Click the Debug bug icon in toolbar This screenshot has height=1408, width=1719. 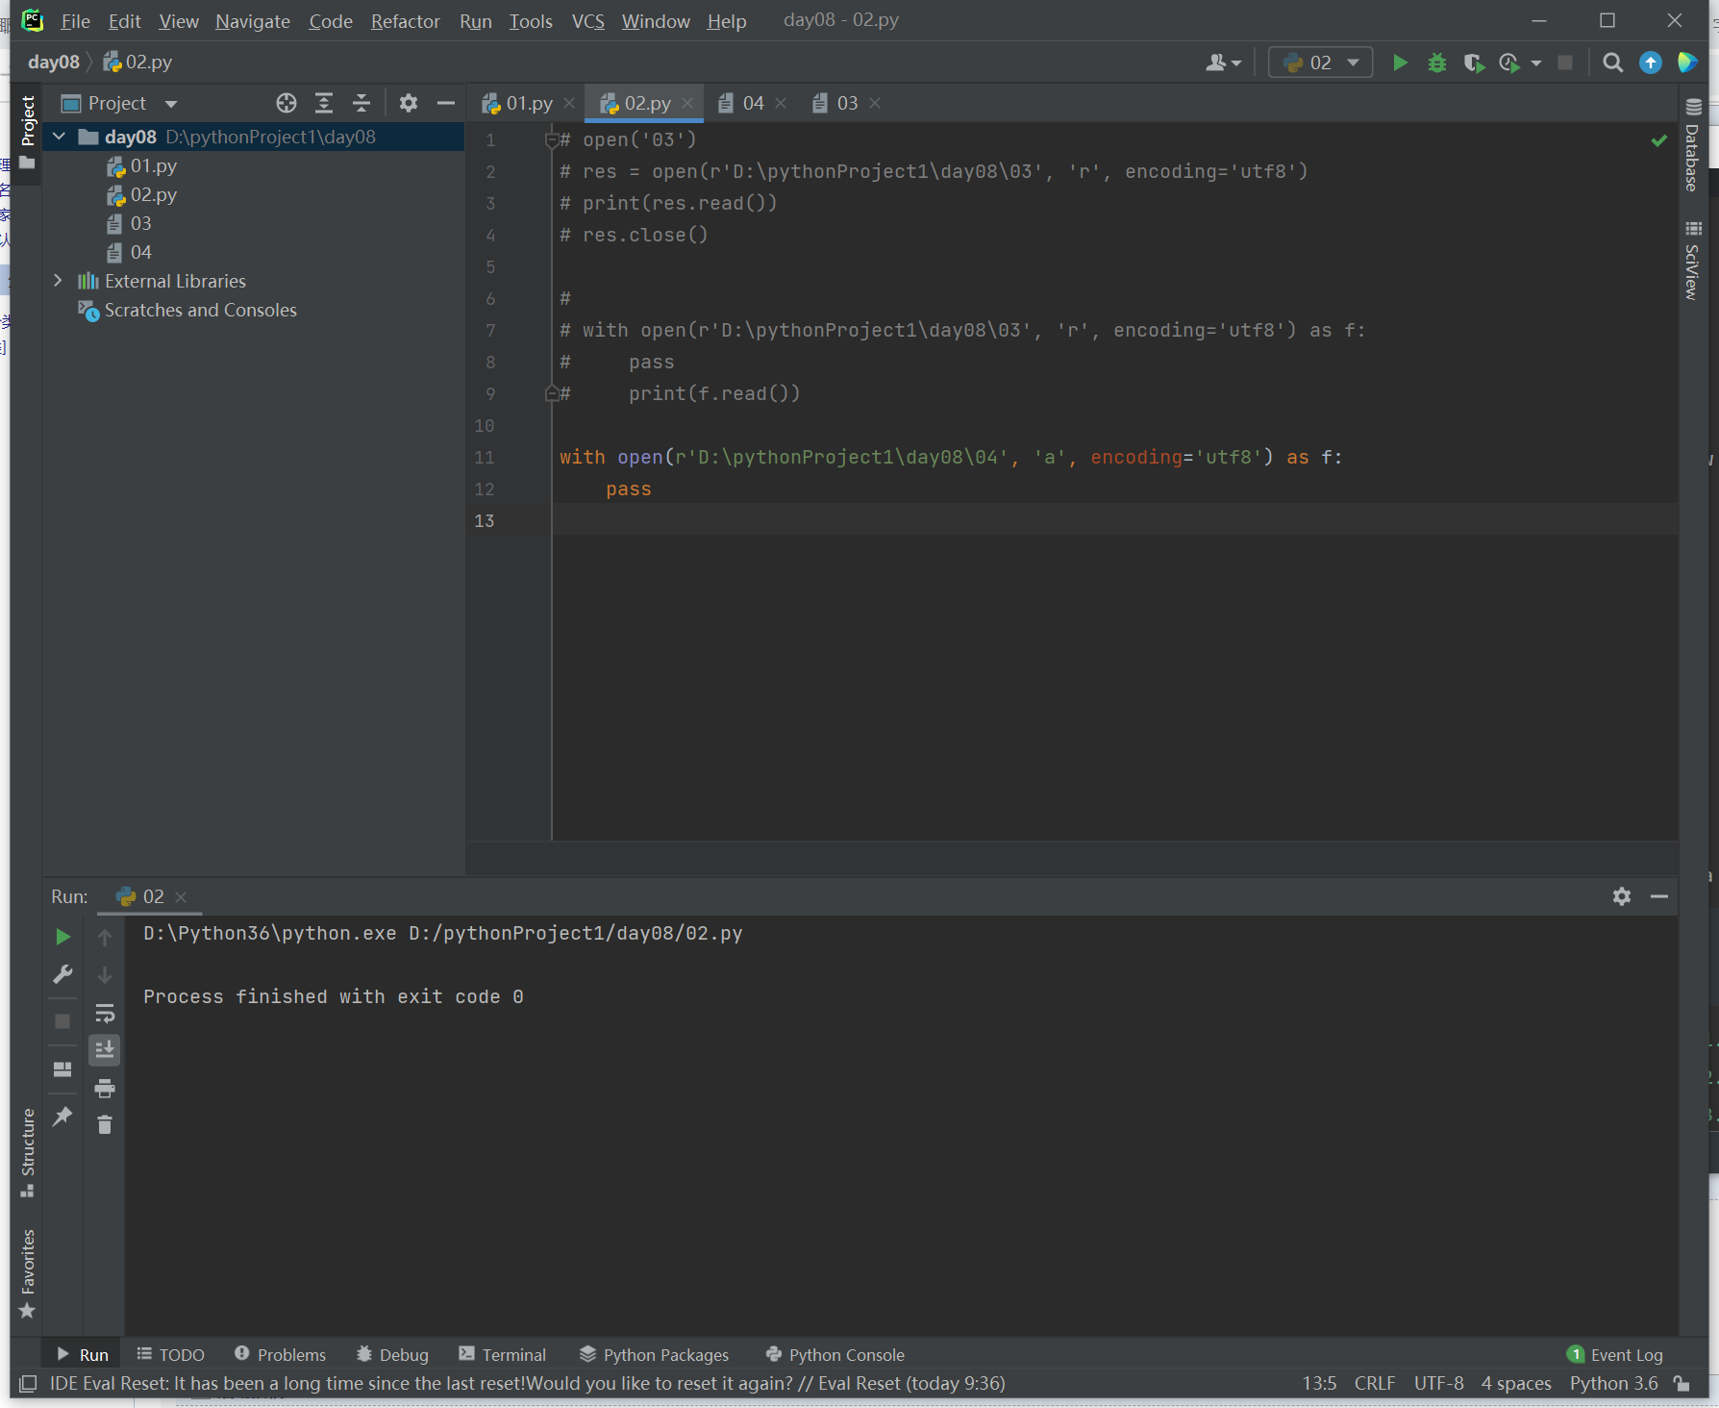tap(1436, 63)
